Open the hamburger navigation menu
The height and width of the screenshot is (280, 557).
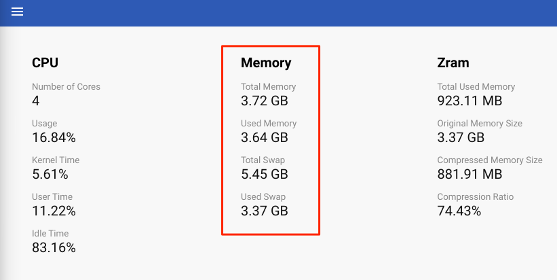tap(18, 12)
